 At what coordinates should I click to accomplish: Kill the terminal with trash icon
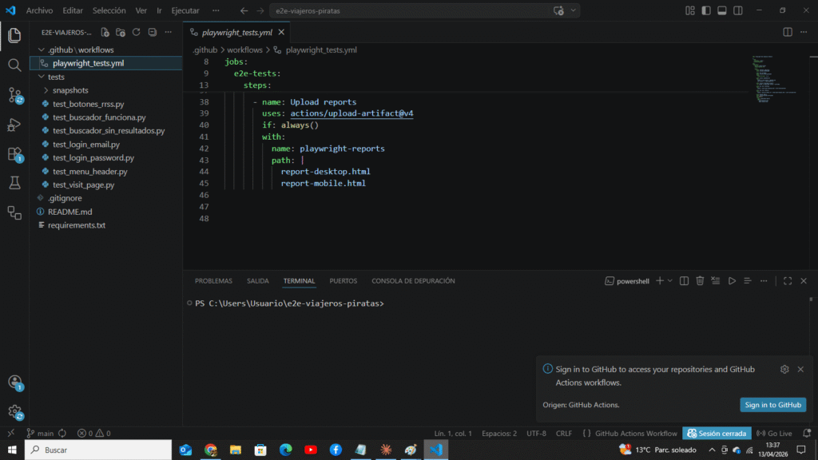pos(700,280)
